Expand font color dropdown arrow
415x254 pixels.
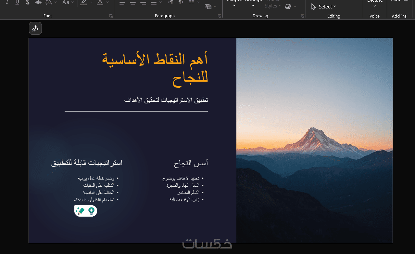click(x=107, y=2)
